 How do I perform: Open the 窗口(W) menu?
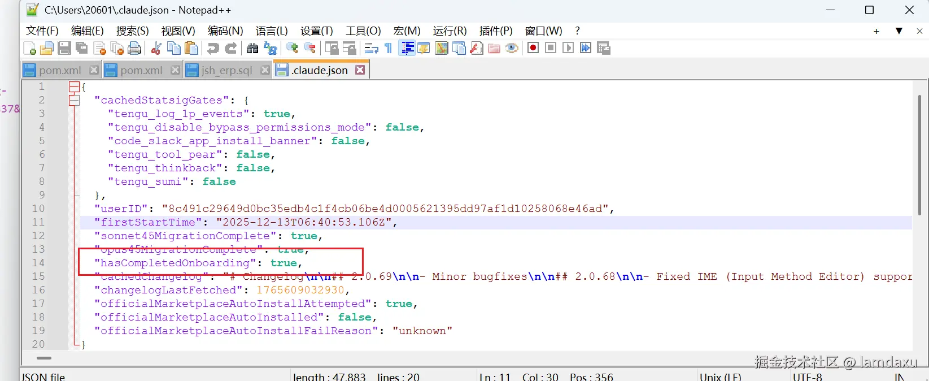pos(544,31)
